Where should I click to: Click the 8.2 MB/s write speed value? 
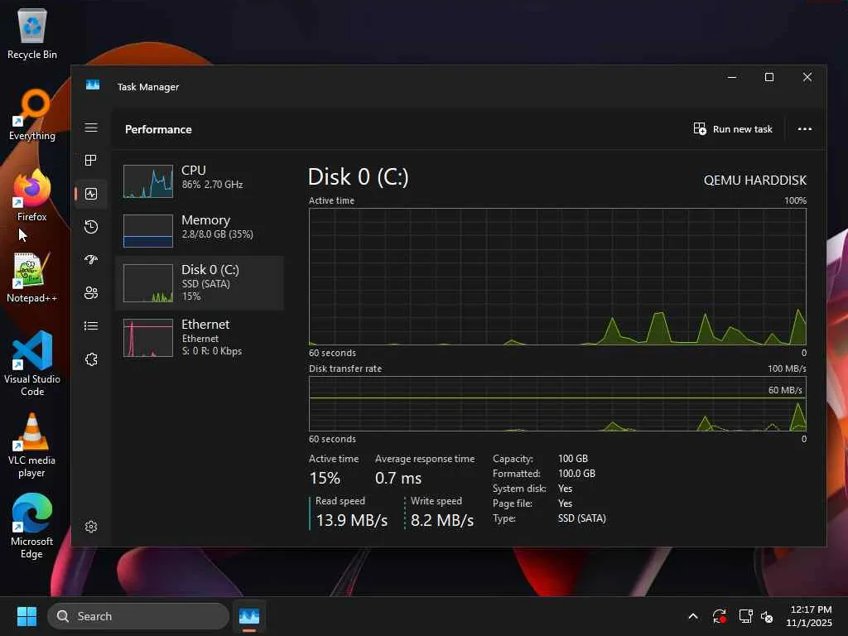point(442,520)
